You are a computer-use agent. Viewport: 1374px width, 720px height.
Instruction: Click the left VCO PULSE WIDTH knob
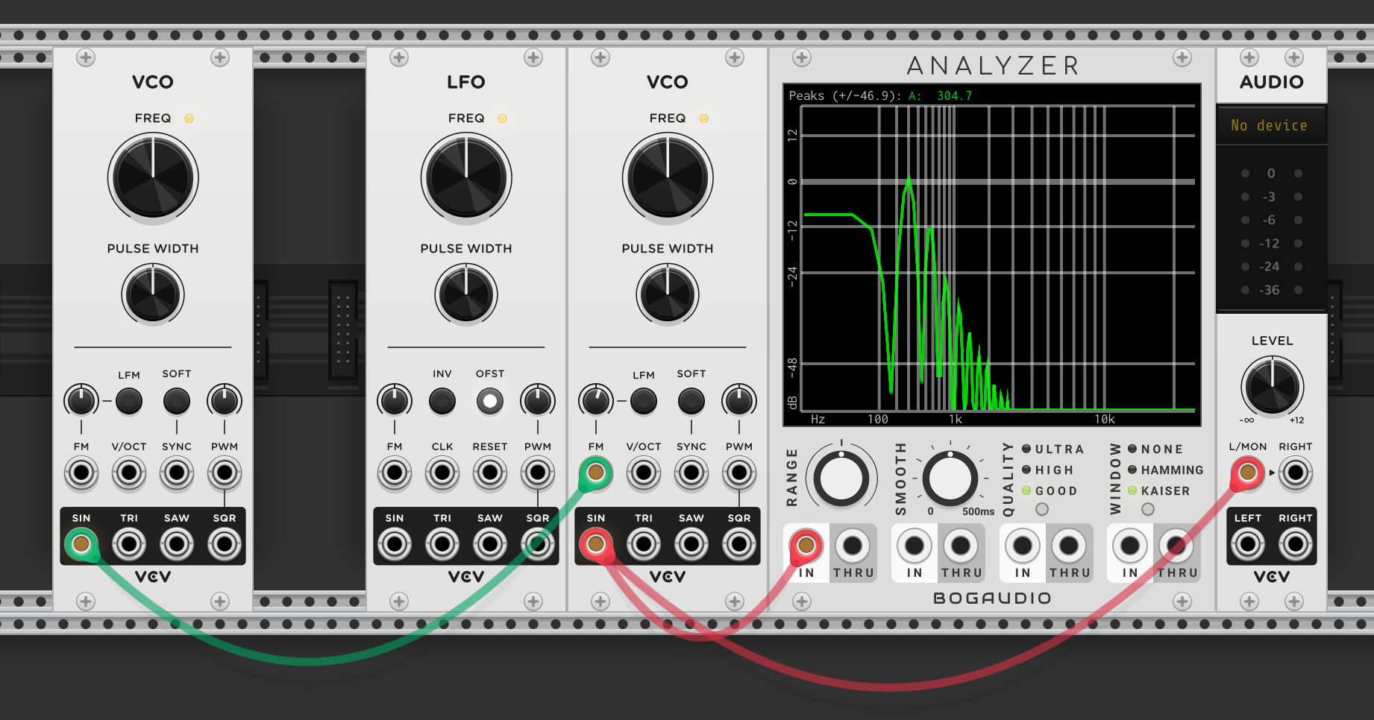coord(153,294)
